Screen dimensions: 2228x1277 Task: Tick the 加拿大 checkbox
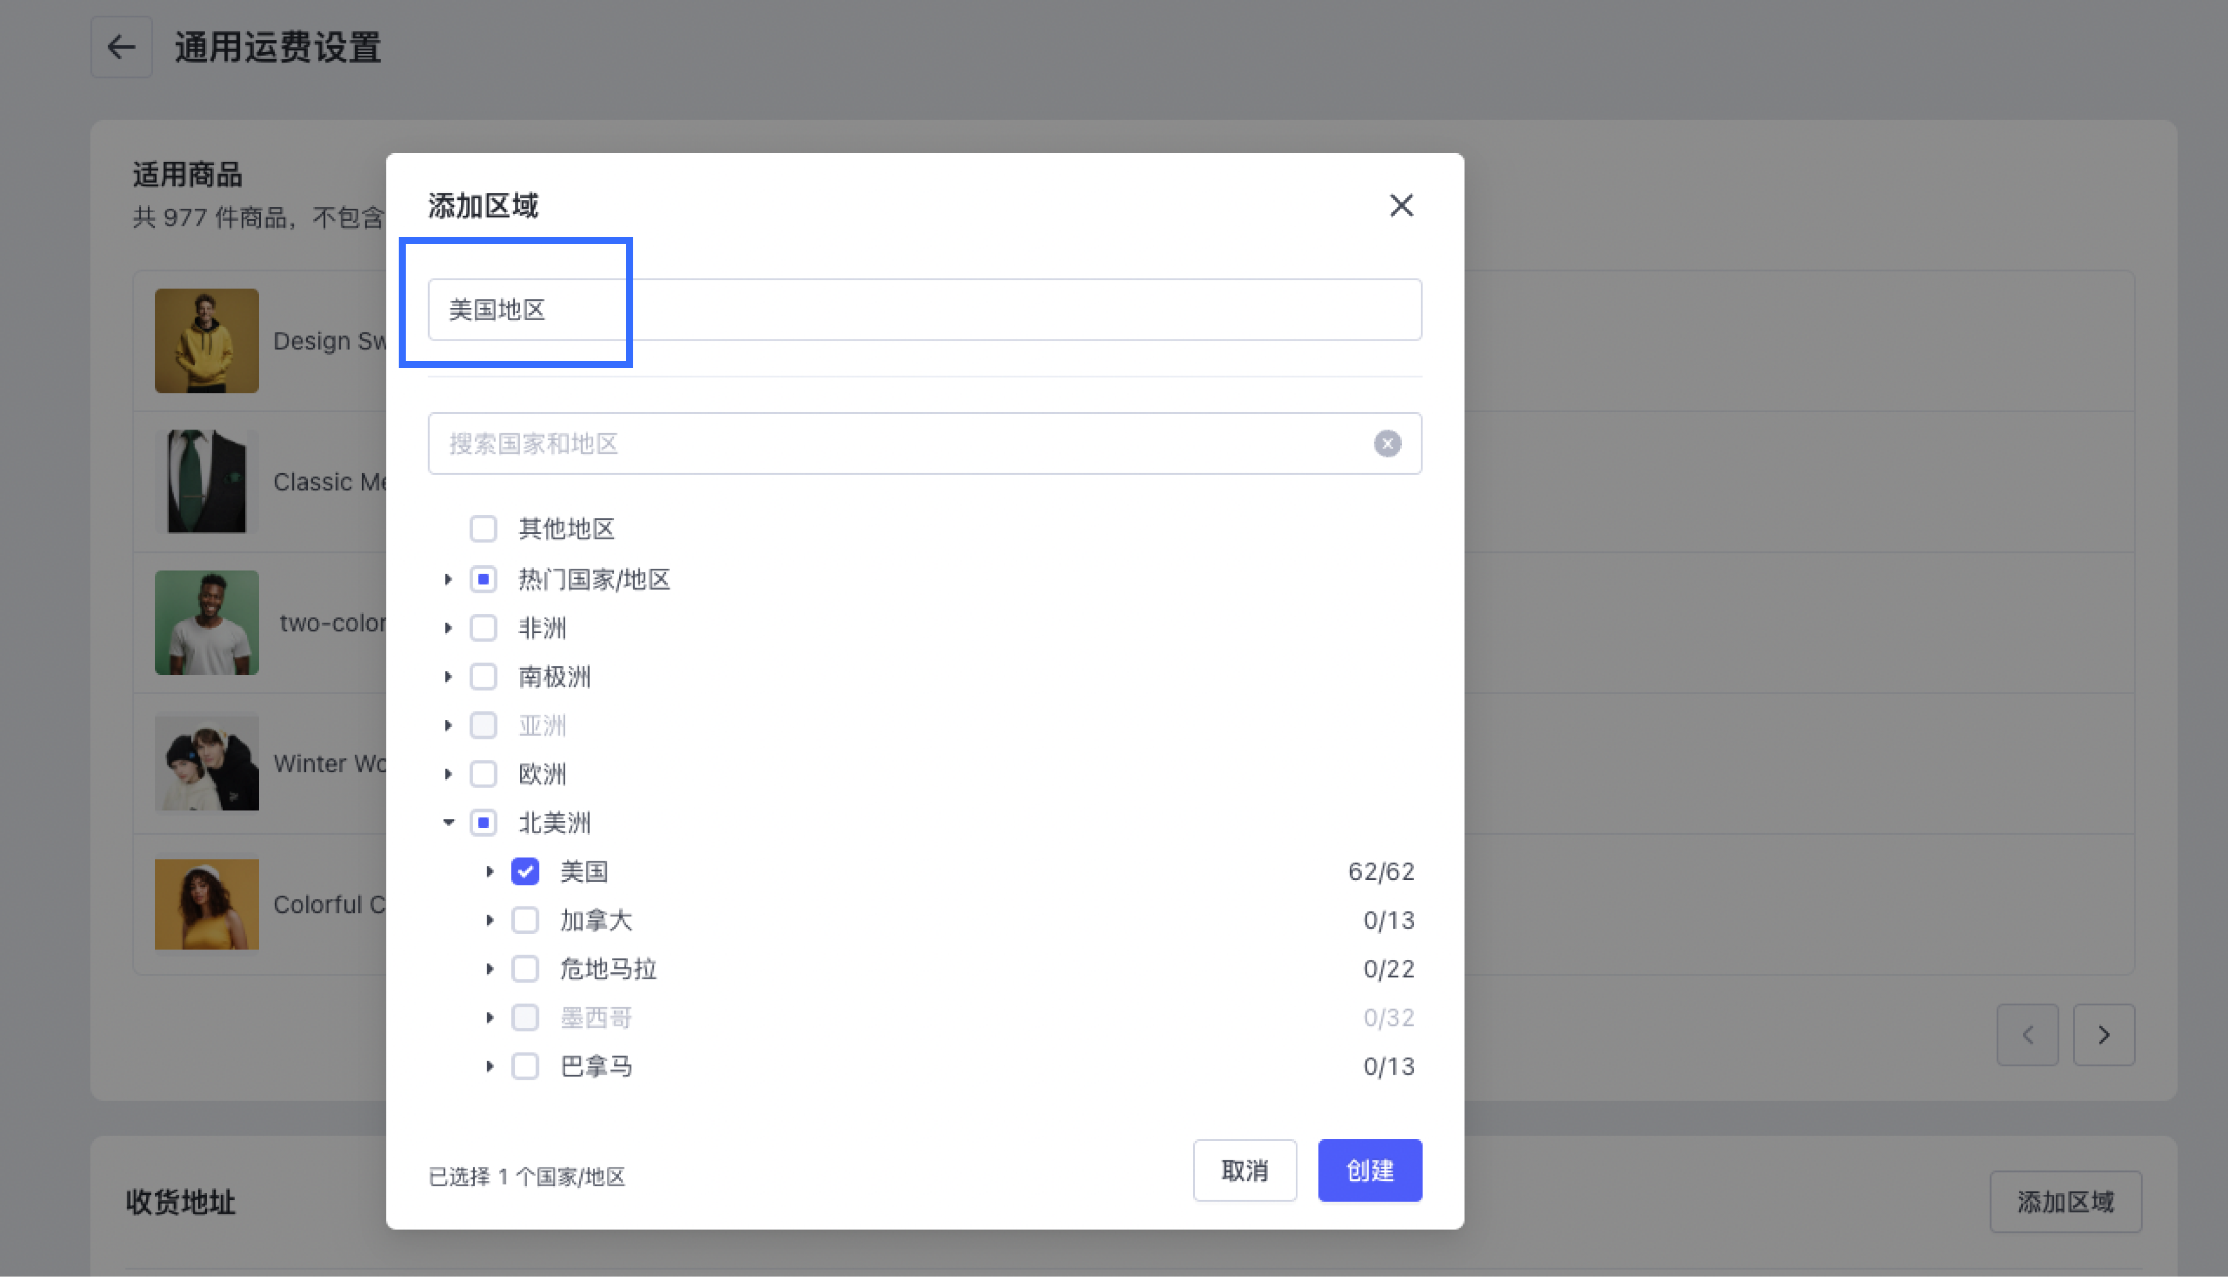[x=525, y=920]
